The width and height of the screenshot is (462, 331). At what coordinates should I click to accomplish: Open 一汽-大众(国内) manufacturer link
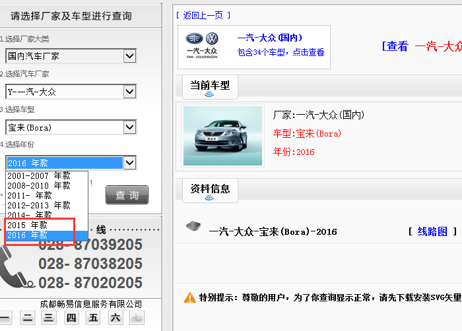coord(270,38)
